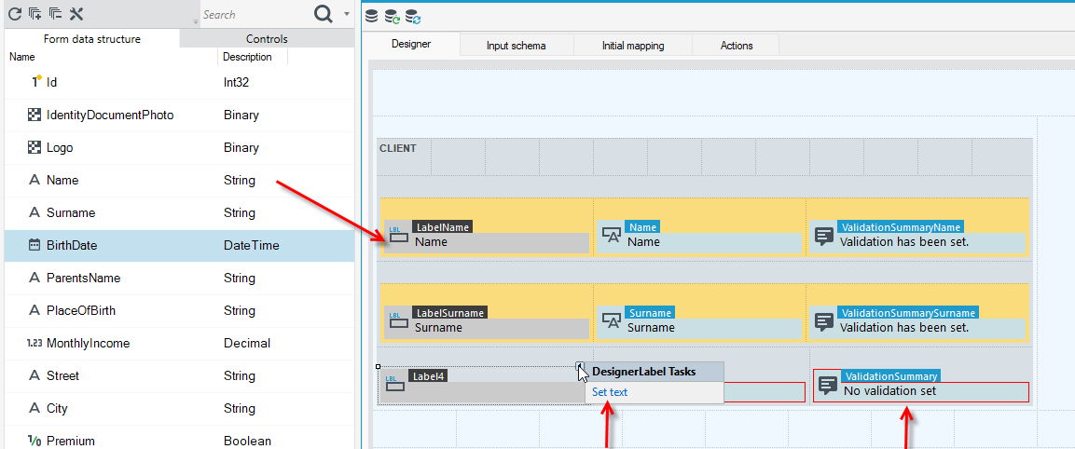
Task: Click the database icon with blue sync arrows
Action: (413, 17)
